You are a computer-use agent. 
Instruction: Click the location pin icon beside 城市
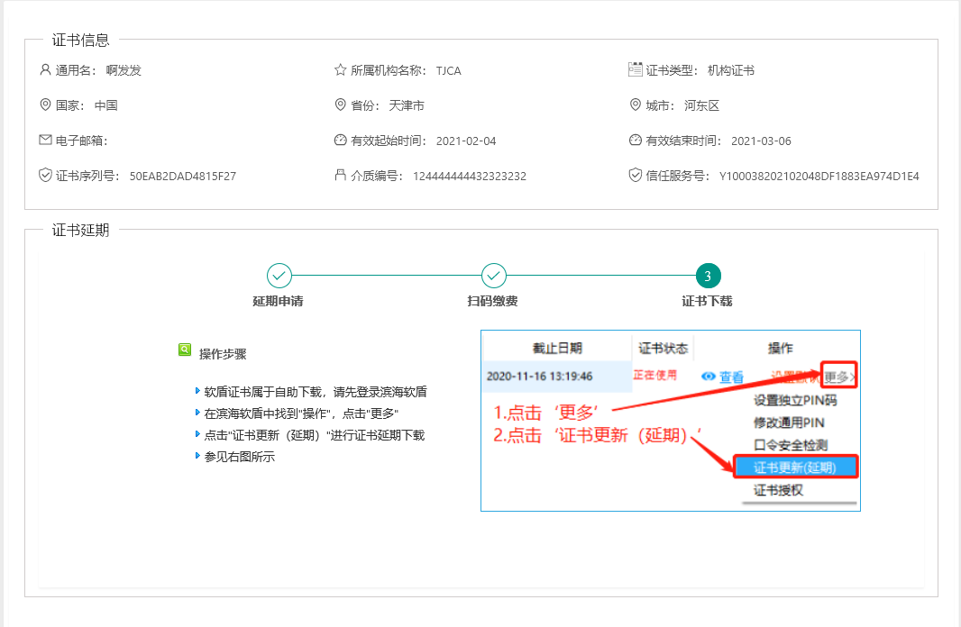click(x=635, y=105)
